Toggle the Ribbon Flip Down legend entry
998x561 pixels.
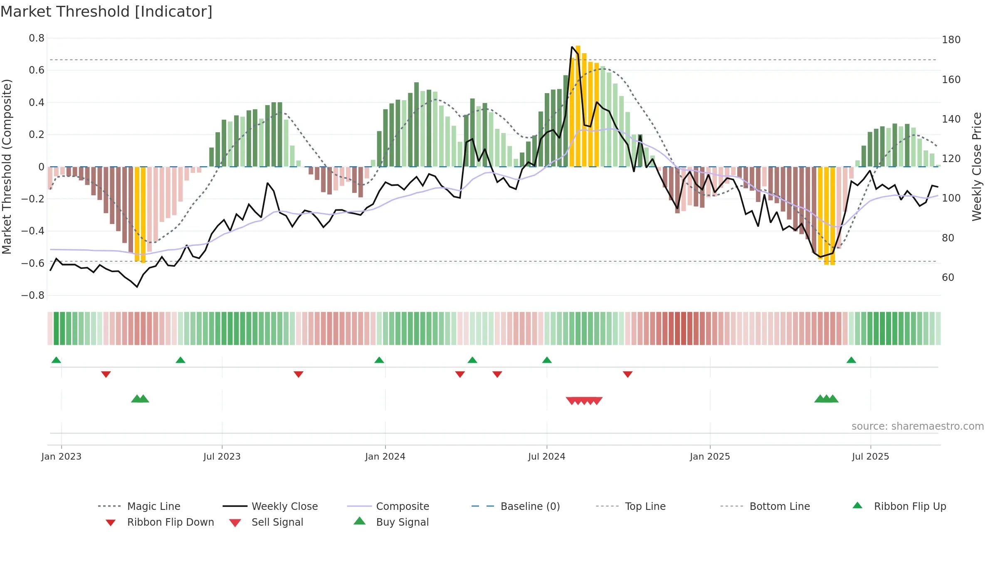pyautogui.click(x=159, y=522)
